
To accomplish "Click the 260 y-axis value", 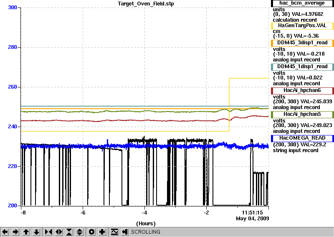I will tap(13, 87).
